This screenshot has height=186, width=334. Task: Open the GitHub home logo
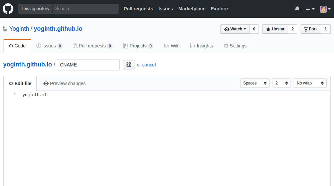click(8, 9)
